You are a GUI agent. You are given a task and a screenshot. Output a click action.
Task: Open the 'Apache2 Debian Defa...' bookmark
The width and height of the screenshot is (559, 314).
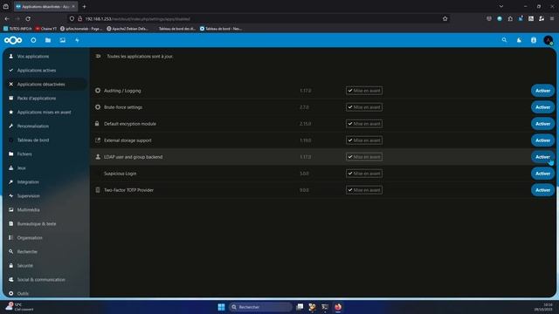(128, 29)
